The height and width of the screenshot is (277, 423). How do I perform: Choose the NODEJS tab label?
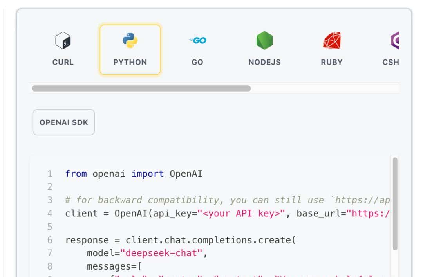[264, 62]
